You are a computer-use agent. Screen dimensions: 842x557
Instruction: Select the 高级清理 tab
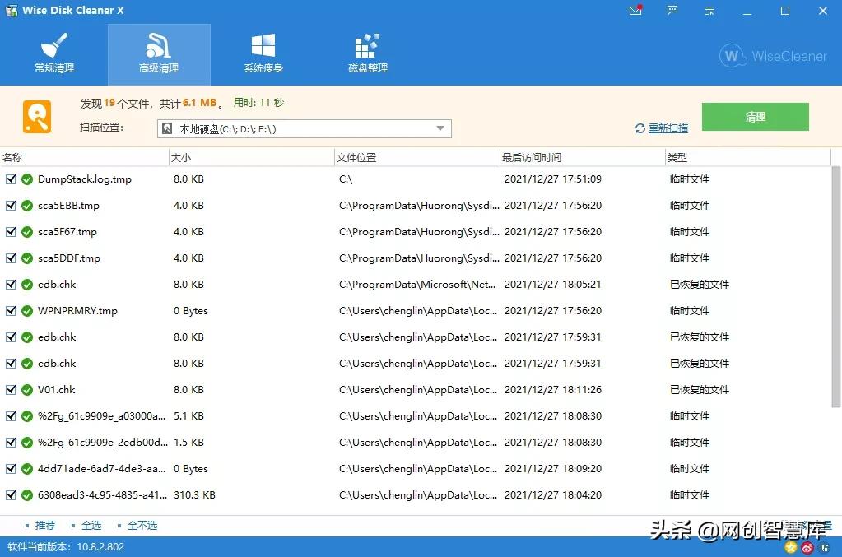tap(159, 53)
